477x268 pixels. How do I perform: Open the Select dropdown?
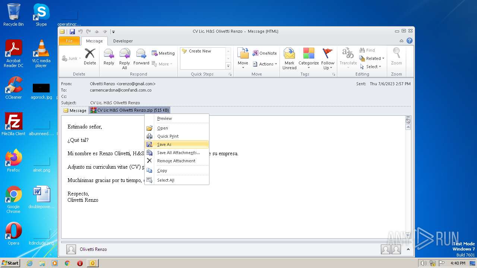pyautogui.click(x=370, y=67)
